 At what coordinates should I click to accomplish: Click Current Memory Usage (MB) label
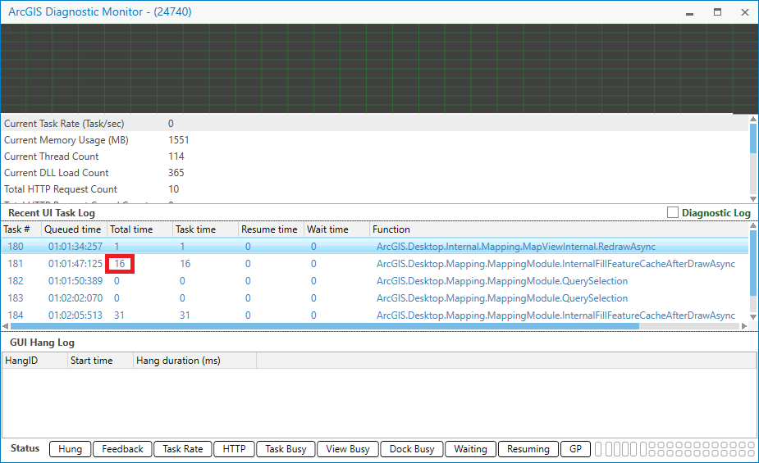66,140
